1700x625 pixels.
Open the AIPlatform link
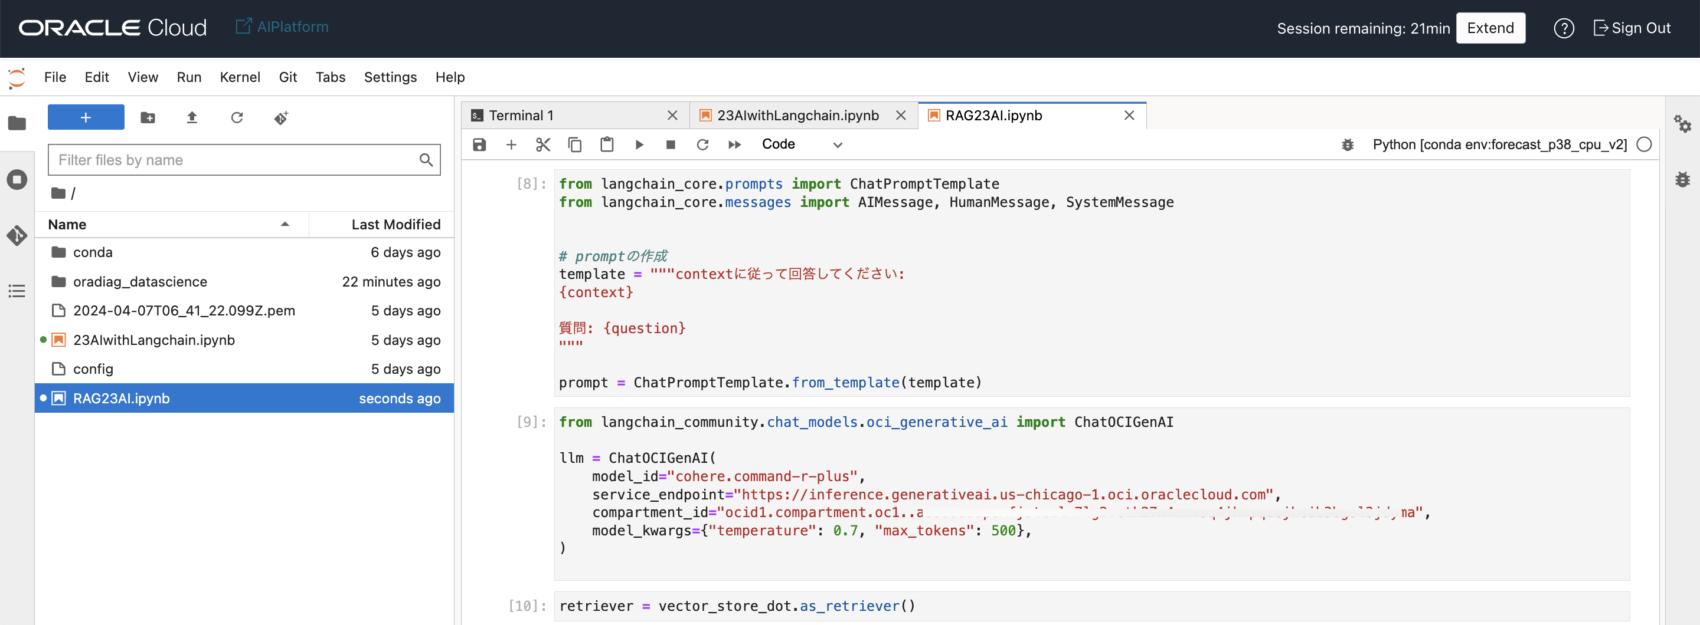(x=283, y=27)
